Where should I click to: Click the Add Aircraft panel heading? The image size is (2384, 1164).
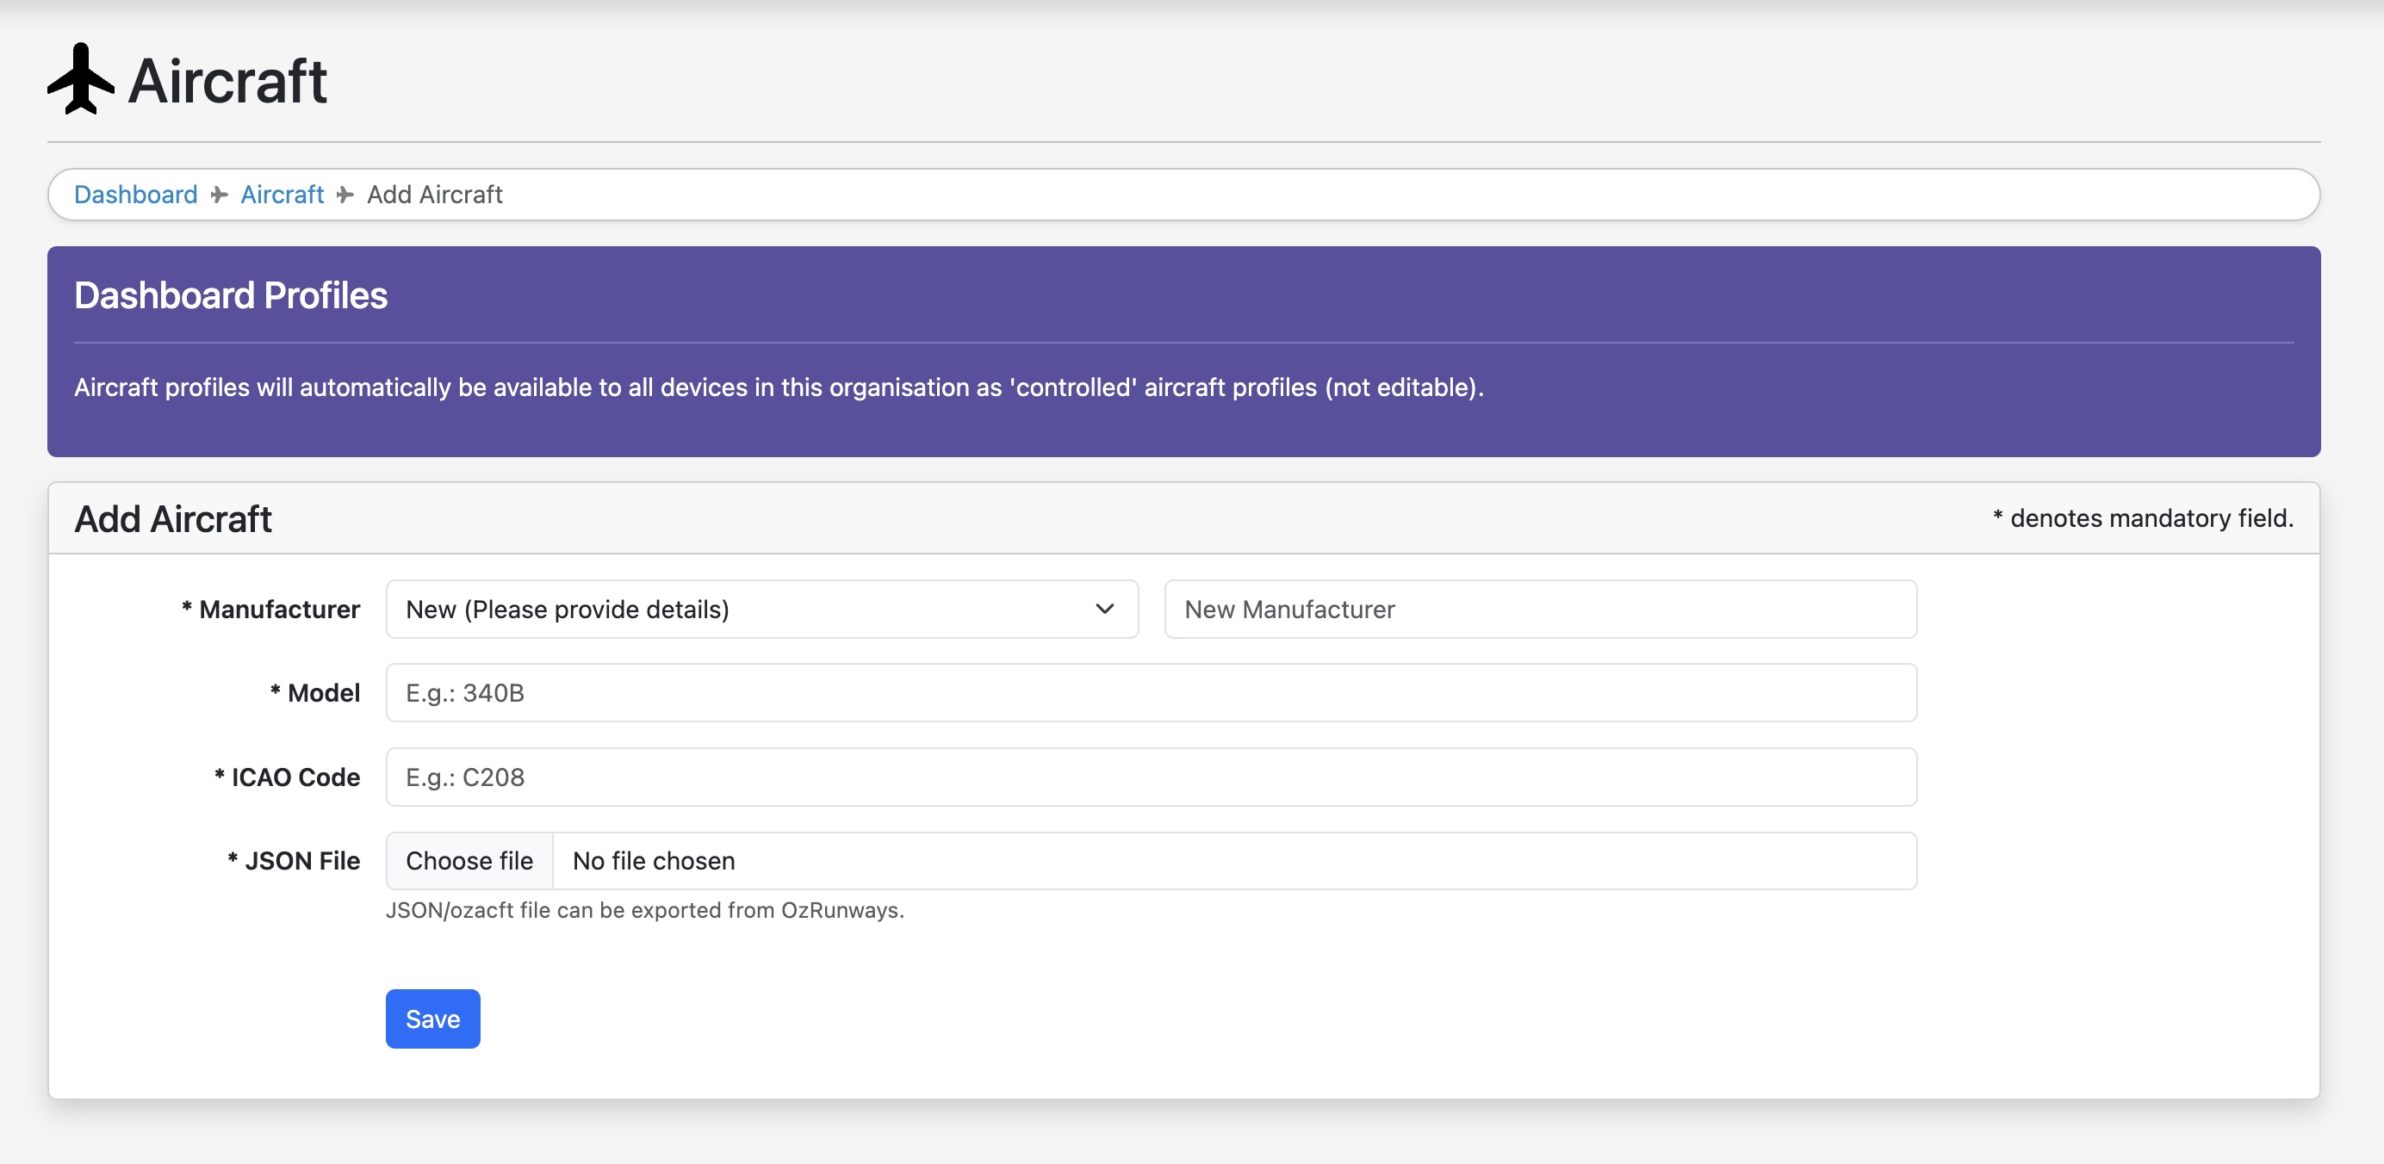[173, 519]
